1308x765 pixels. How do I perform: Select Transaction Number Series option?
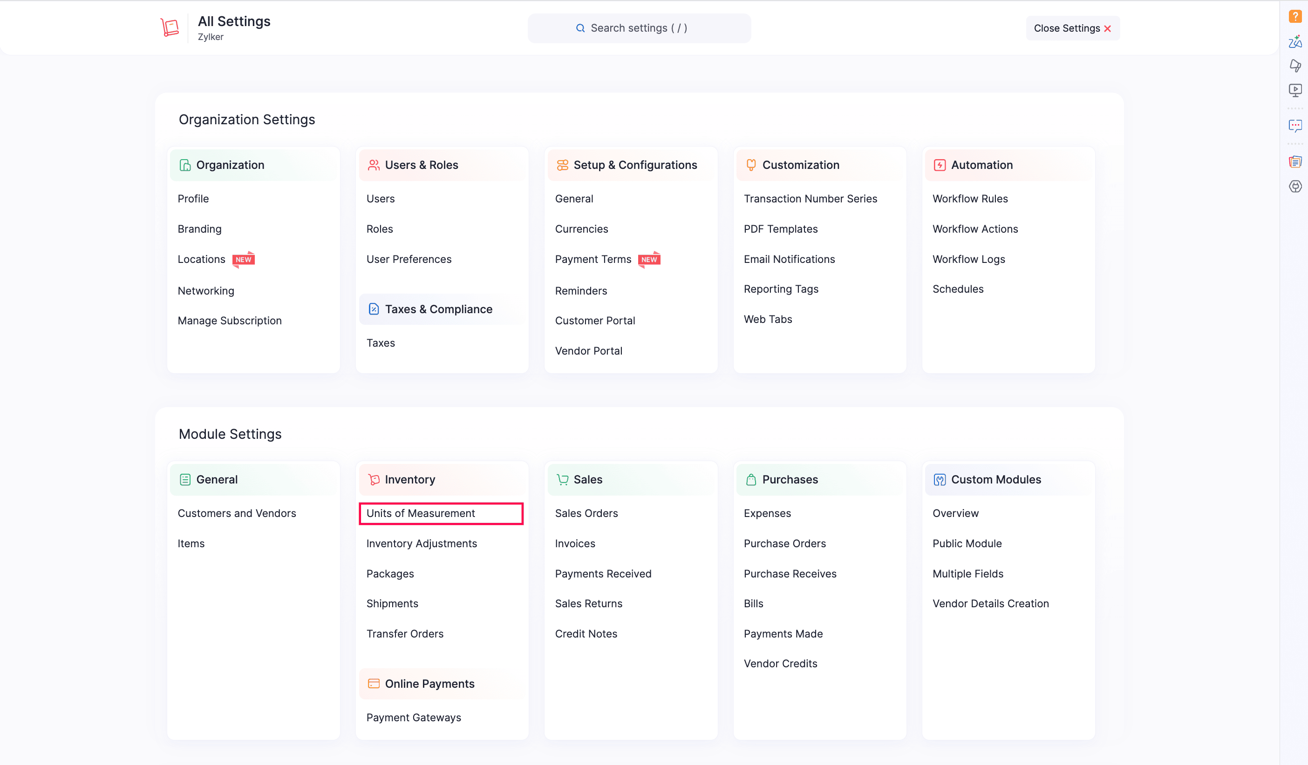coord(810,199)
